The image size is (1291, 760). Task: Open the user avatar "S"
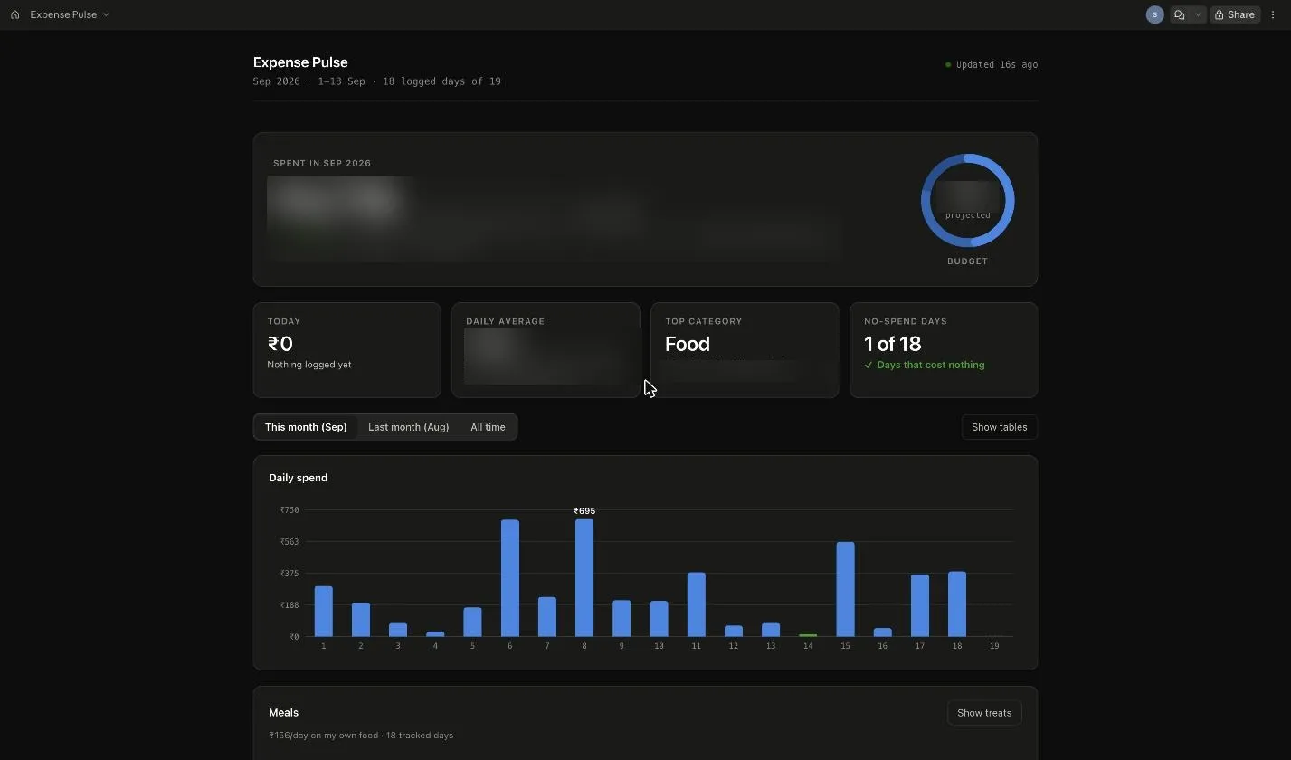point(1154,14)
